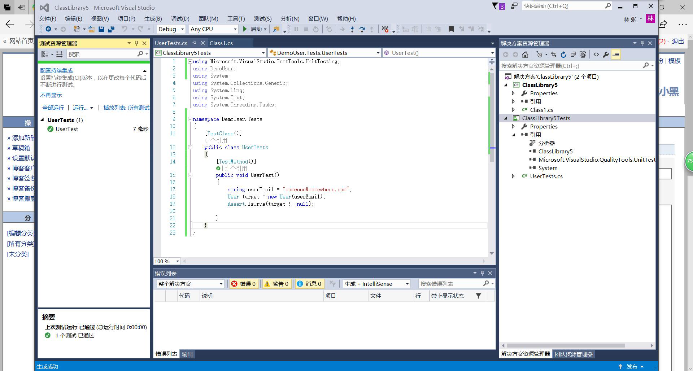Open the 调试(D) menu
Viewport: 693px width, 371px height.
(x=180, y=19)
